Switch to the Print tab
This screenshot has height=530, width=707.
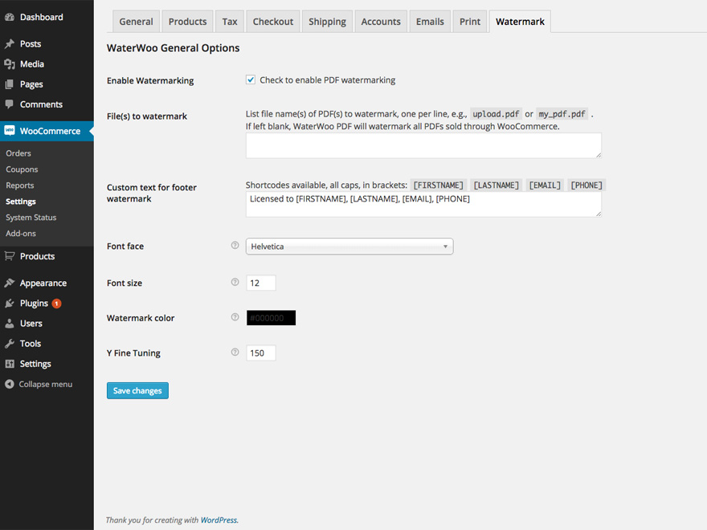(x=470, y=22)
